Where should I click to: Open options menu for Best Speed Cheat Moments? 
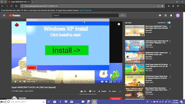(170, 88)
